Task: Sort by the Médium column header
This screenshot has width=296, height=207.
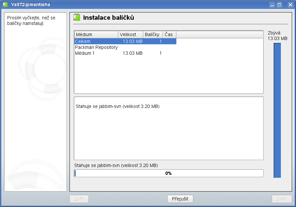Action: (96, 34)
